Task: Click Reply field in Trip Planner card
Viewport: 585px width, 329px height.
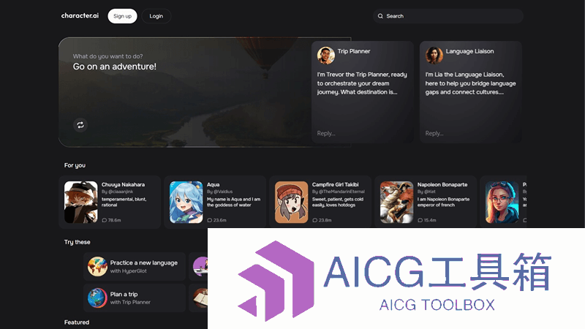Action: [326, 133]
